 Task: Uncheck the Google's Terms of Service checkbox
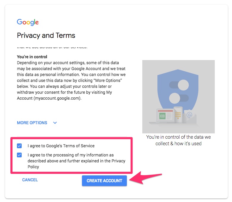point(20,146)
